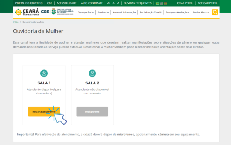Viewport: 231px width, 145px height.
Task: Open the Ouvidoria navigation menu
Action: (103, 12)
